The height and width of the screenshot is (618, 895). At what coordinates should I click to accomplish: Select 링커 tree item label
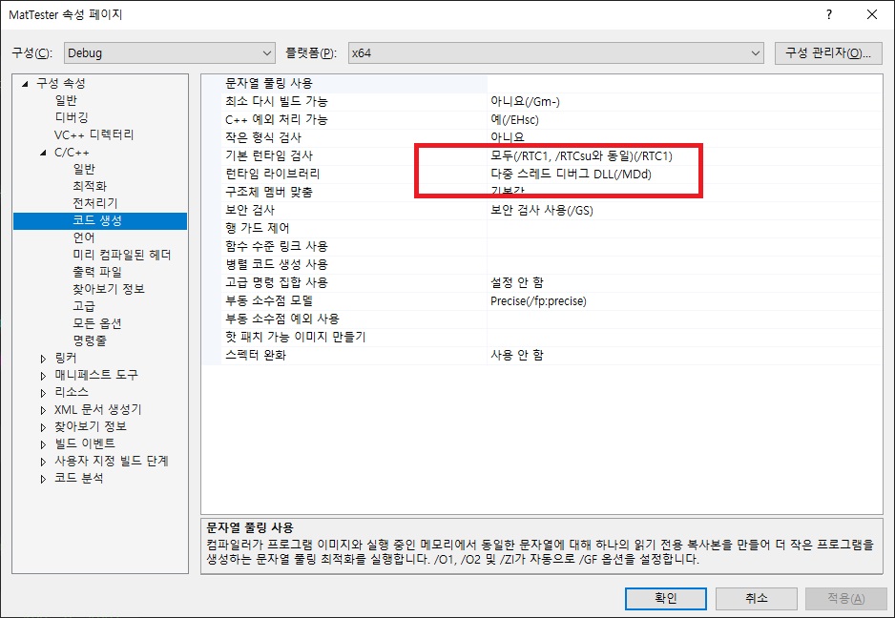tap(66, 358)
